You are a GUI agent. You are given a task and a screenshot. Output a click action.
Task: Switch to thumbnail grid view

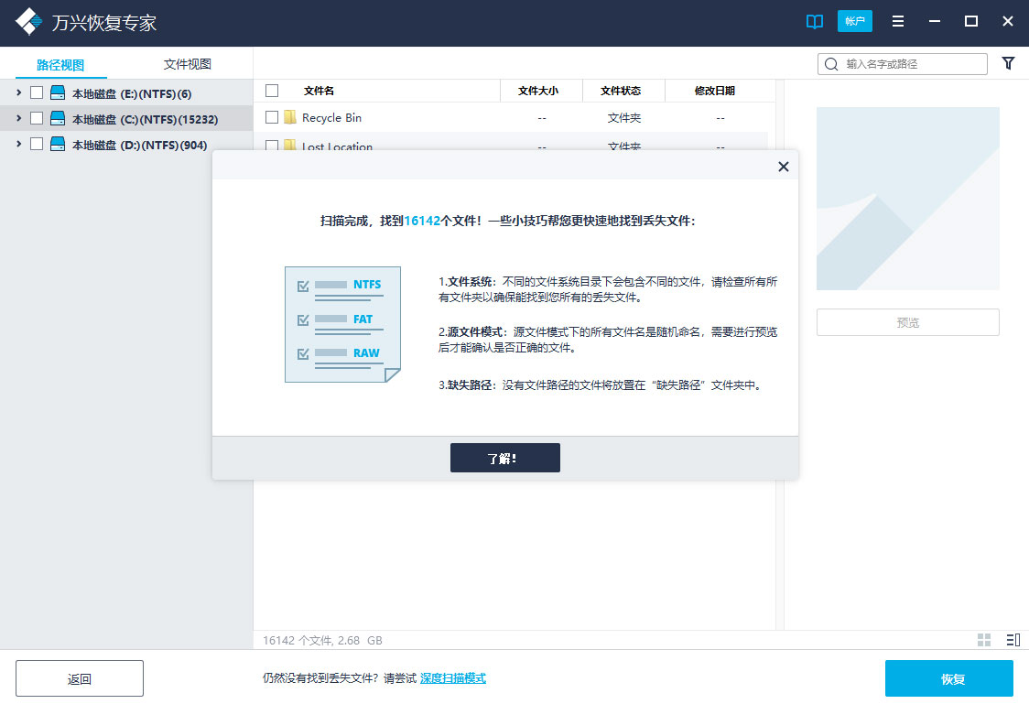point(984,640)
